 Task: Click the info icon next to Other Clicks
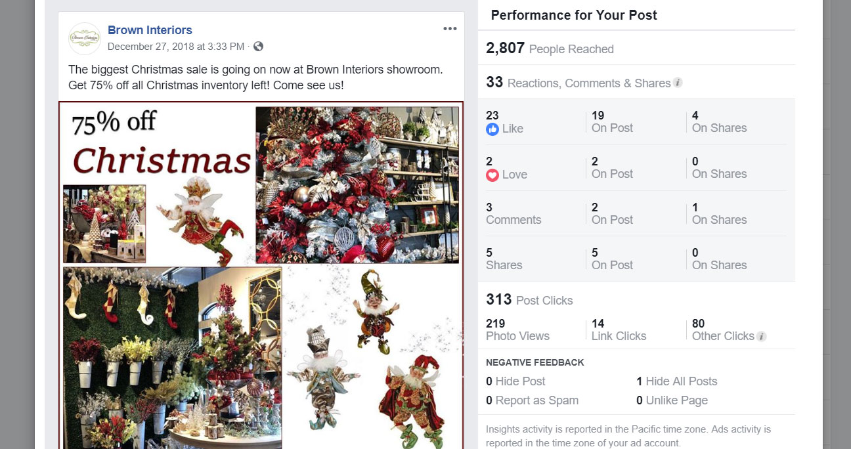pos(762,336)
